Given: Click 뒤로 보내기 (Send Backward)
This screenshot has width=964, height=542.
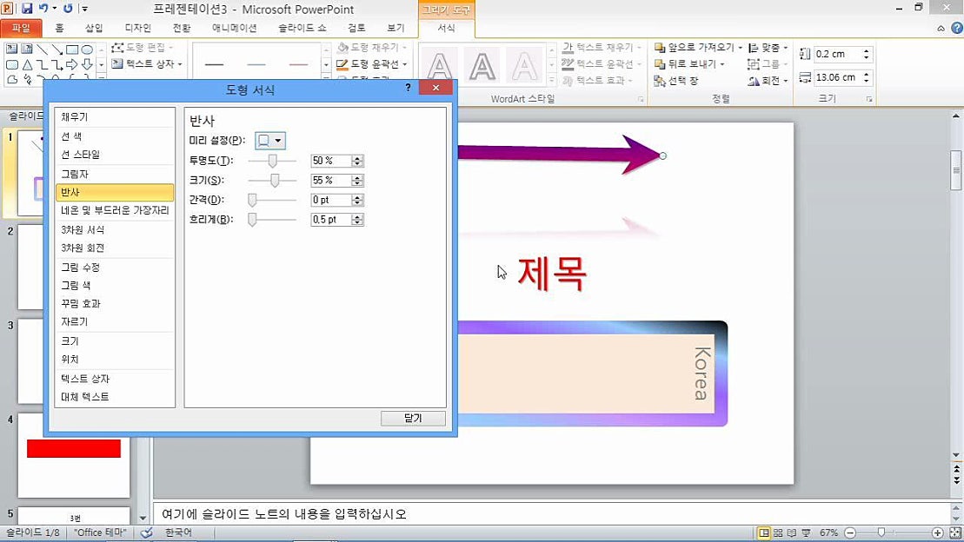Looking at the screenshot, I should (693, 63).
